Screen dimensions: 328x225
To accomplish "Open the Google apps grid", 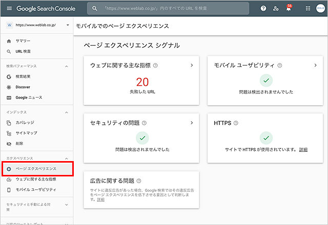I will coord(308,8).
